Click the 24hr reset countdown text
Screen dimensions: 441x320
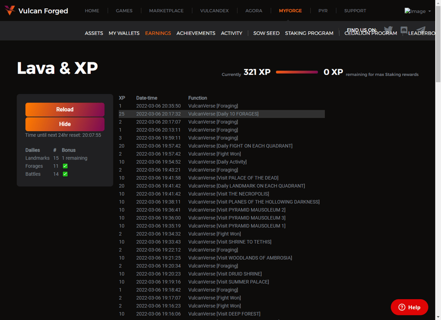coord(63,135)
